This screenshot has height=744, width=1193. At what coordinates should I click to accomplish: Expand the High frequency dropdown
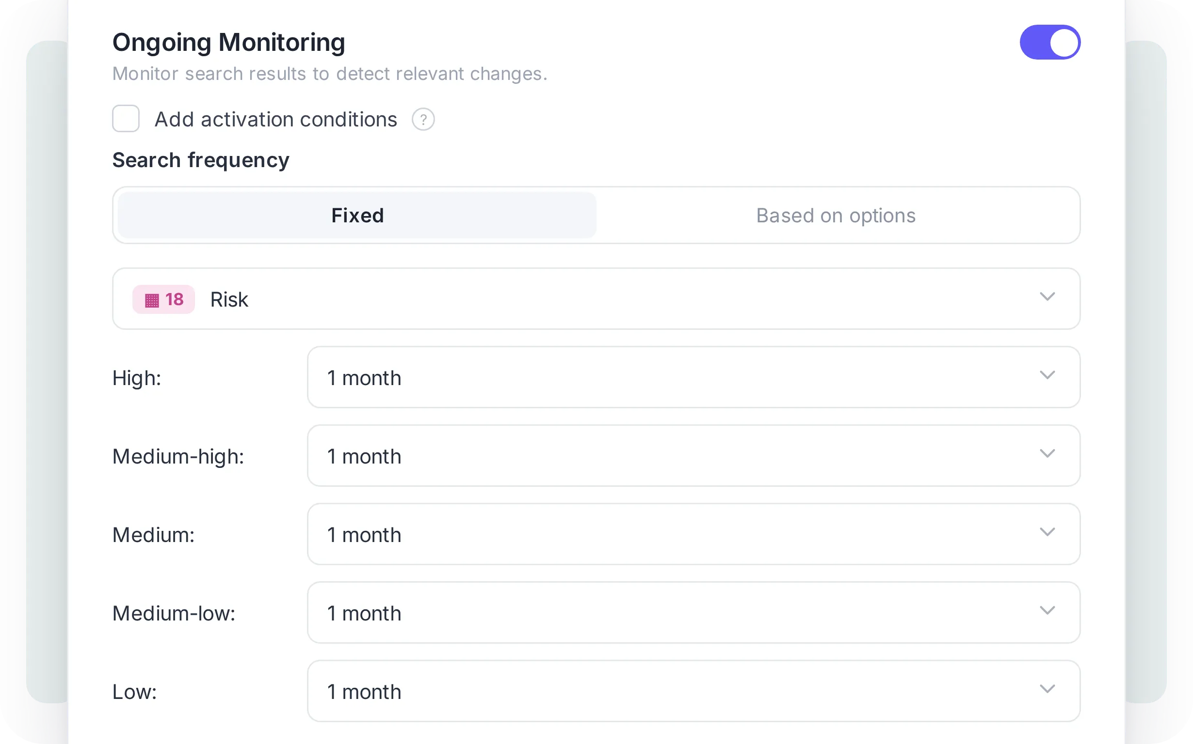[693, 377]
